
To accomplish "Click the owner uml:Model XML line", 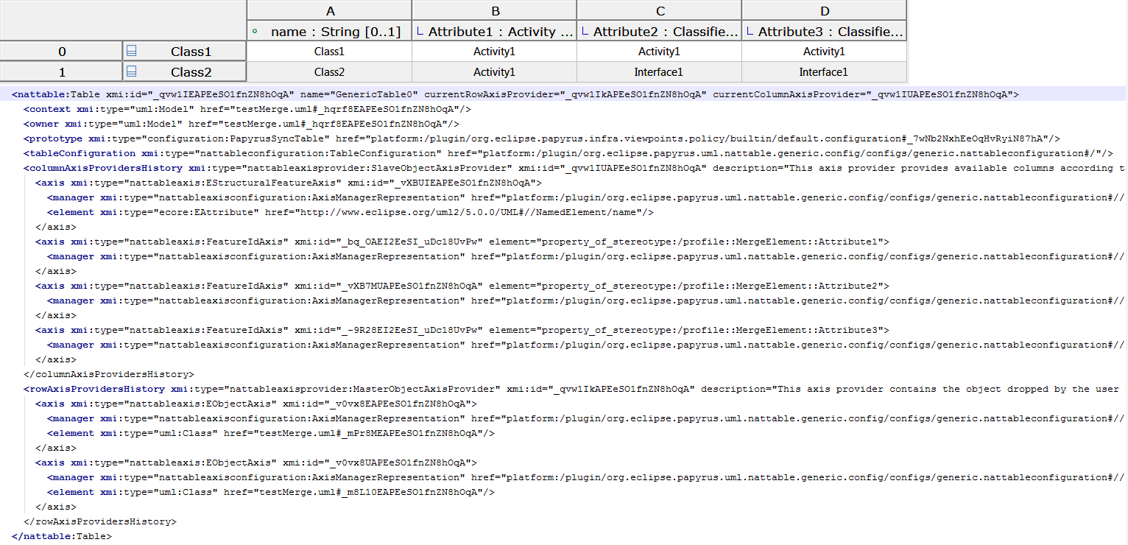I will pyautogui.click(x=242, y=124).
